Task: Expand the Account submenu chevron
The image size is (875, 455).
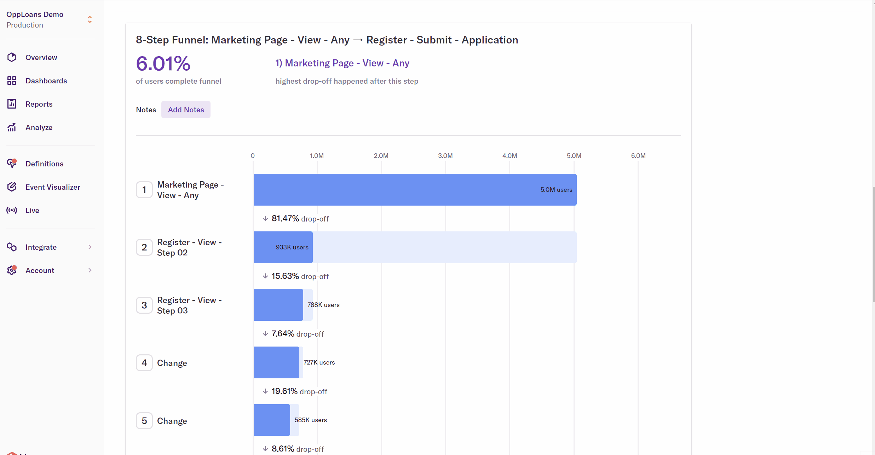Action: (90, 270)
